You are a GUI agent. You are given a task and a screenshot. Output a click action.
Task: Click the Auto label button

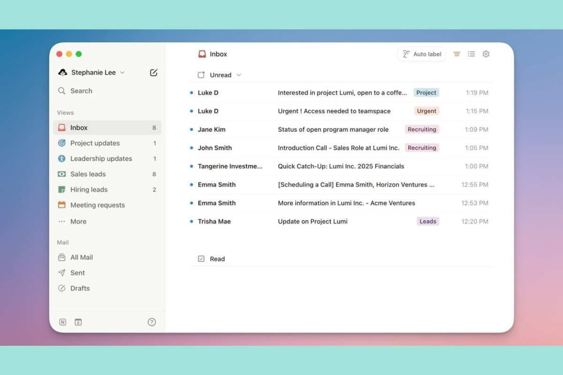pos(422,54)
